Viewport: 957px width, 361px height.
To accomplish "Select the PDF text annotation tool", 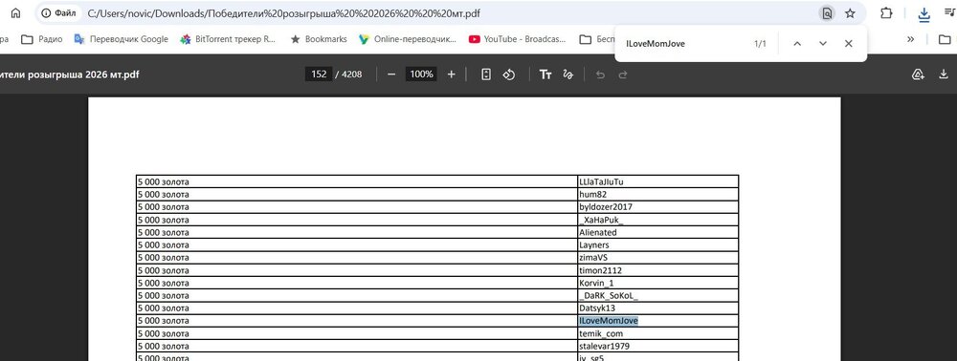I will [x=545, y=74].
